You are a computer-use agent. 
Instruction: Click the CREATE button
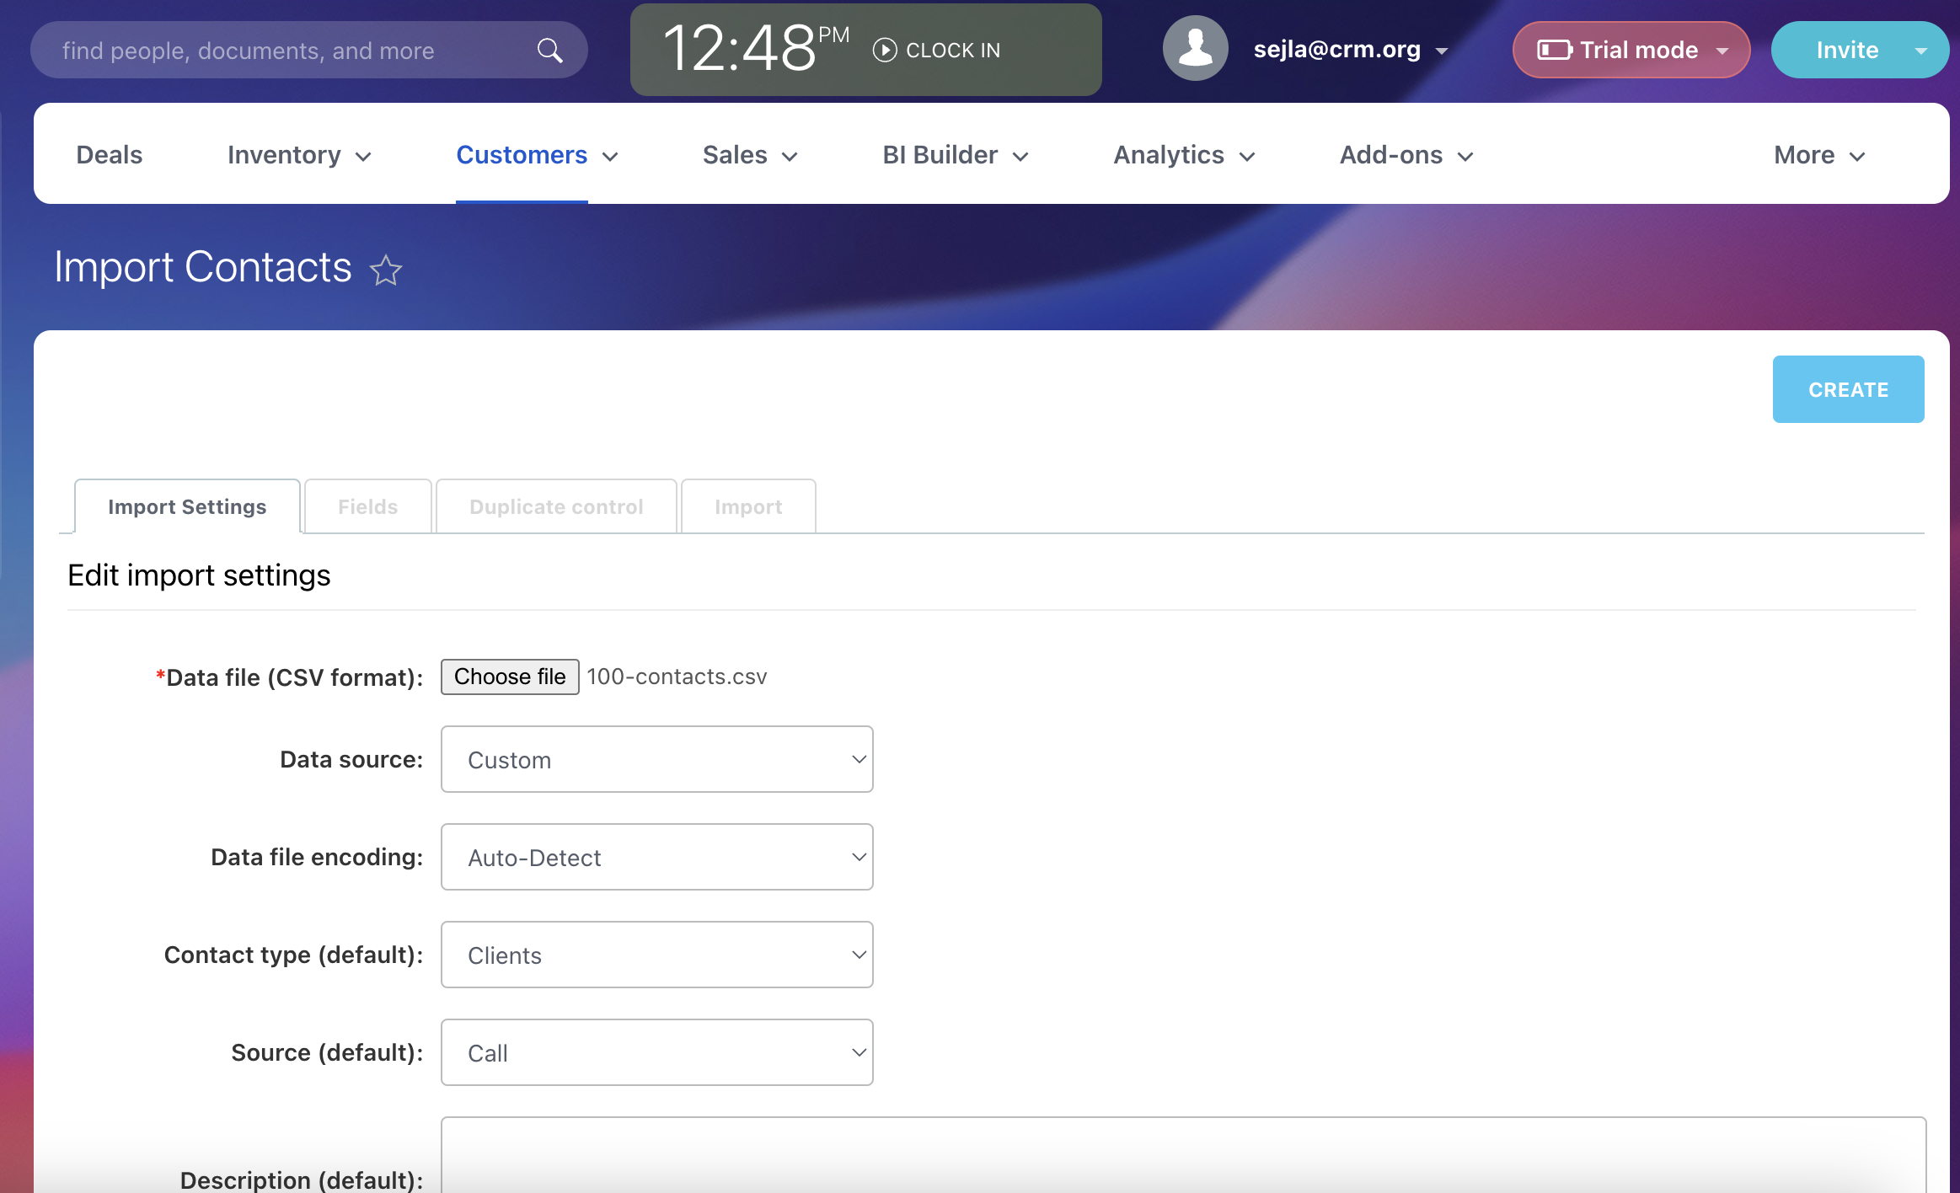[1848, 389]
